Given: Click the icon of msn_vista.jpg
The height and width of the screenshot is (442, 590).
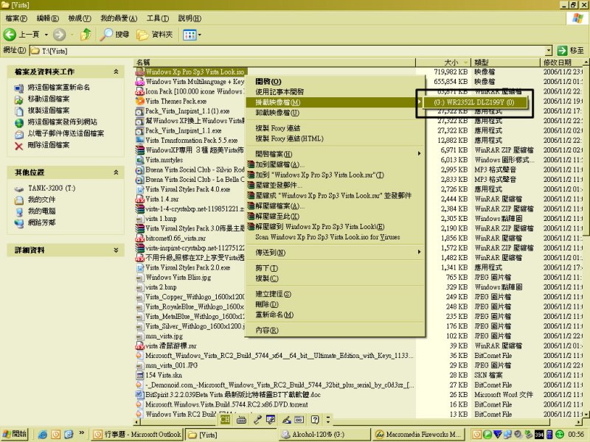Looking at the screenshot, I should tap(140, 336).
